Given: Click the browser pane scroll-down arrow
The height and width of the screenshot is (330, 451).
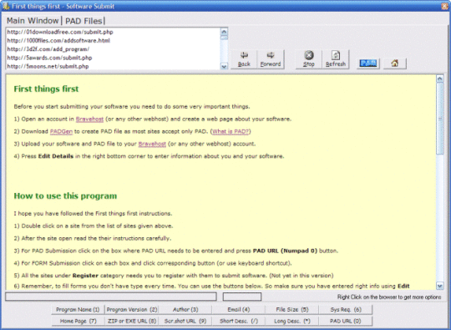Looking at the screenshot, I should click(x=440, y=286).
